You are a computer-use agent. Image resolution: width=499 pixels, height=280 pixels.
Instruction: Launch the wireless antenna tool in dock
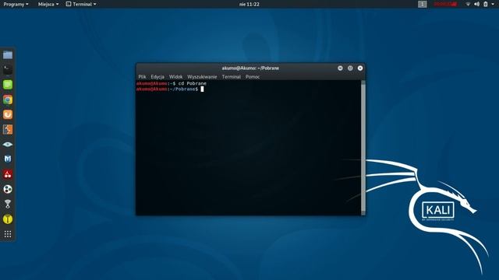coord(8,204)
